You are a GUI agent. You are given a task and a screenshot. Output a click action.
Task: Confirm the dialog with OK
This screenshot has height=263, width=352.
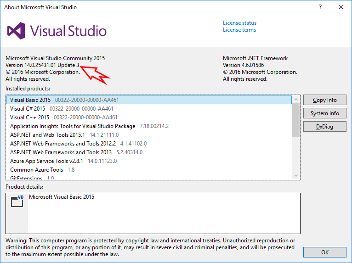pos(324,252)
